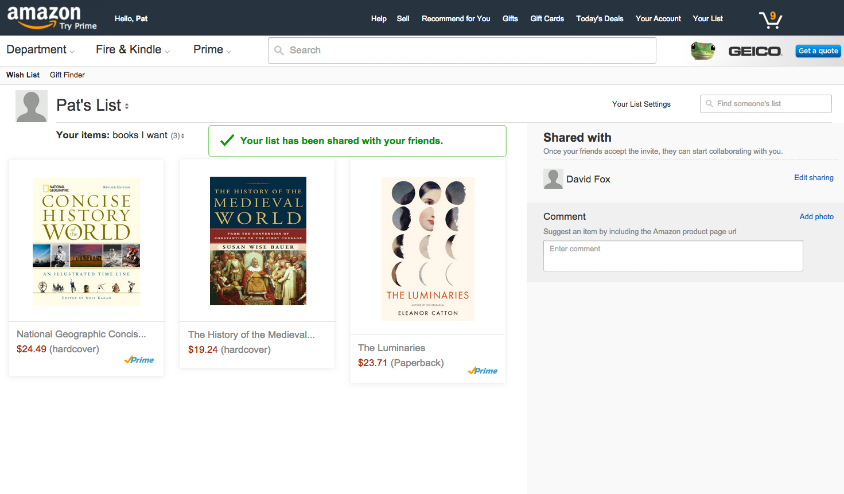Open Gift Cards page
The height and width of the screenshot is (494, 844).
click(547, 18)
